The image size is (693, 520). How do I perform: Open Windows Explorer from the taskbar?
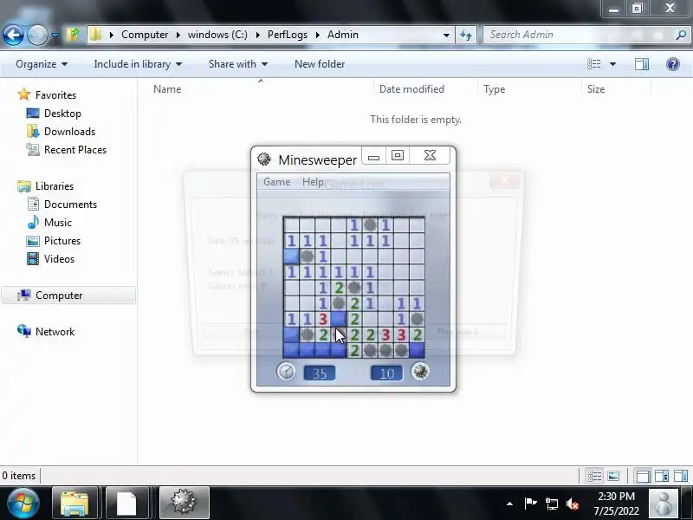click(x=74, y=504)
